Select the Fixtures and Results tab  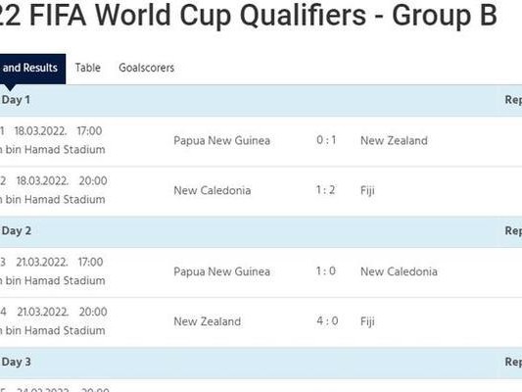pyautogui.click(x=32, y=69)
